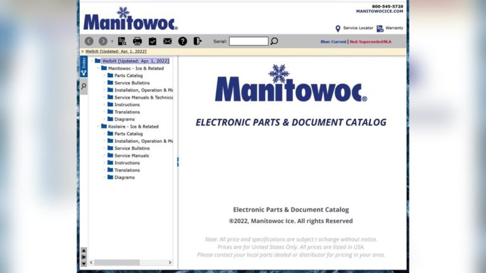Open Manitowoc Installation, Operation & Ma... folder
This screenshot has height=273, width=486.
144,90
